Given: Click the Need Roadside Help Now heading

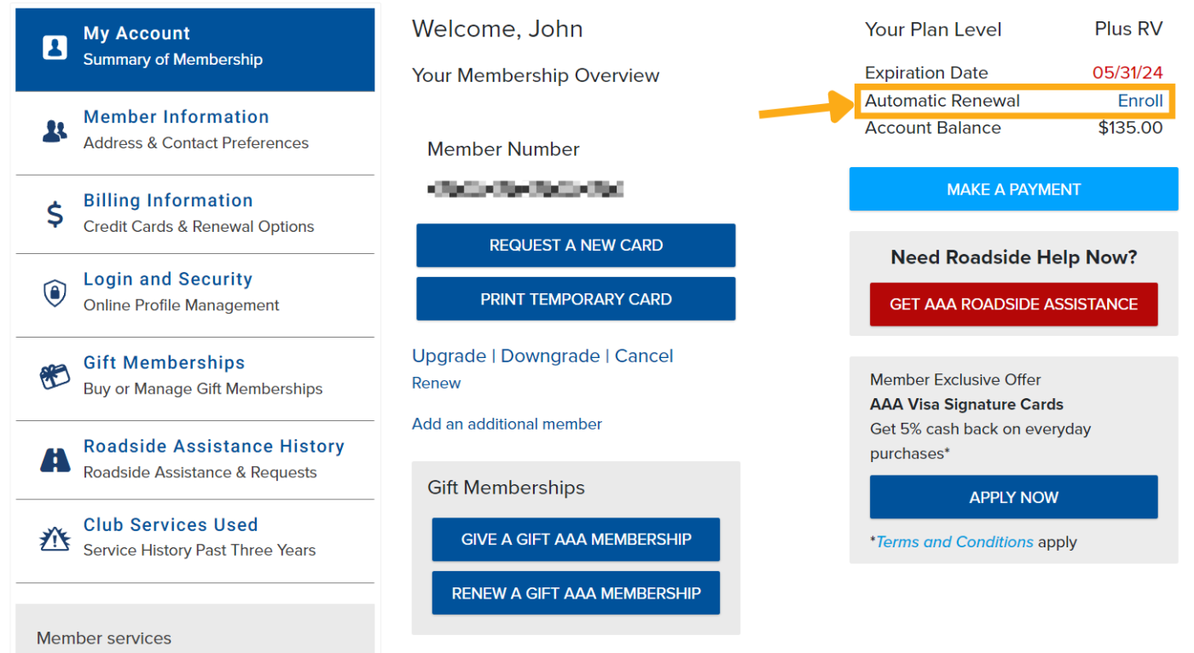Looking at the screenshot, I should 1014,257.
